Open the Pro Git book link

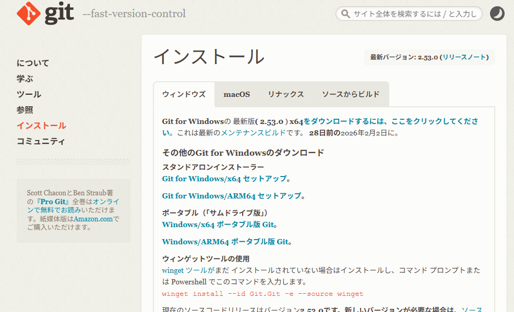[x=55, y=202]
